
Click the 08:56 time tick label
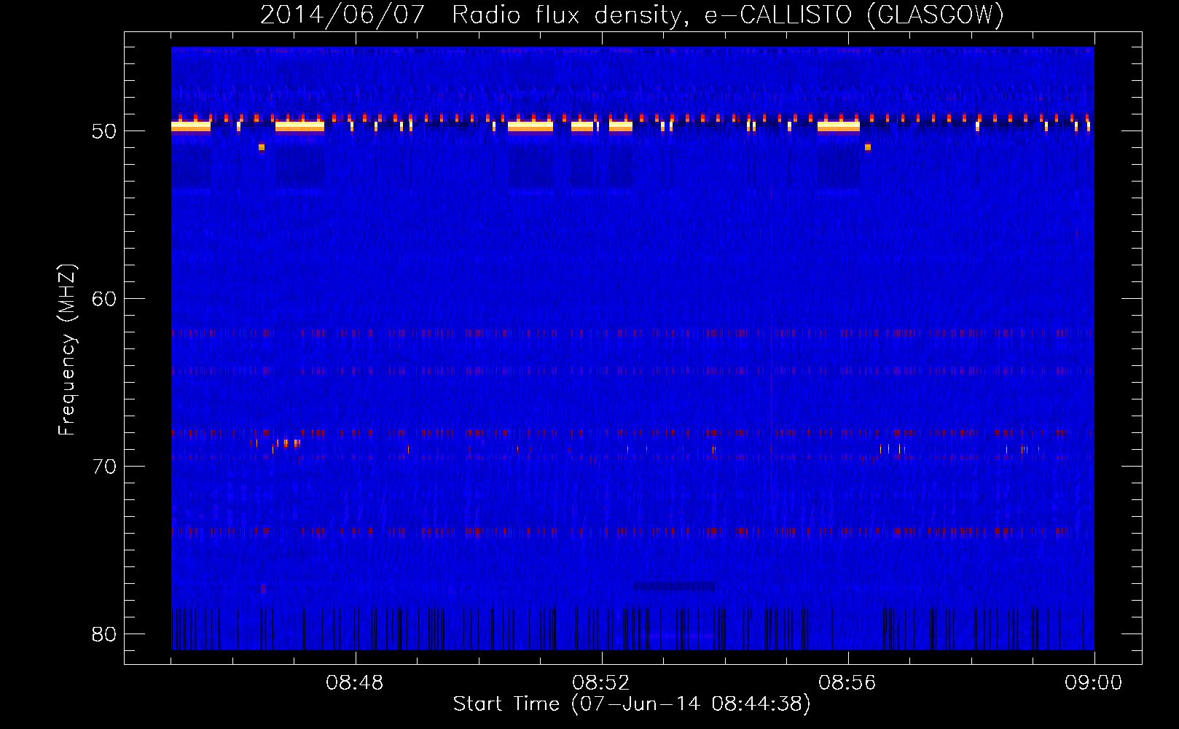coord(847,683)
